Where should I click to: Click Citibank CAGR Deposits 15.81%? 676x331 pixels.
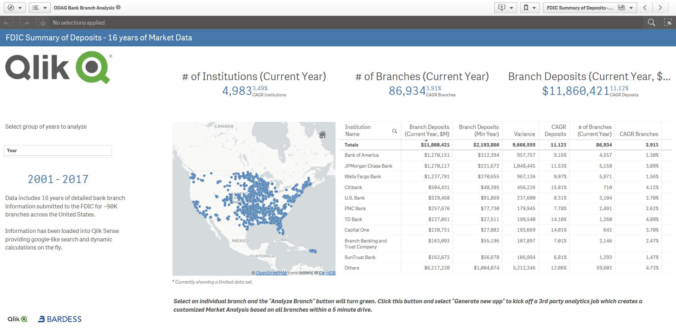tap(558, 187)
